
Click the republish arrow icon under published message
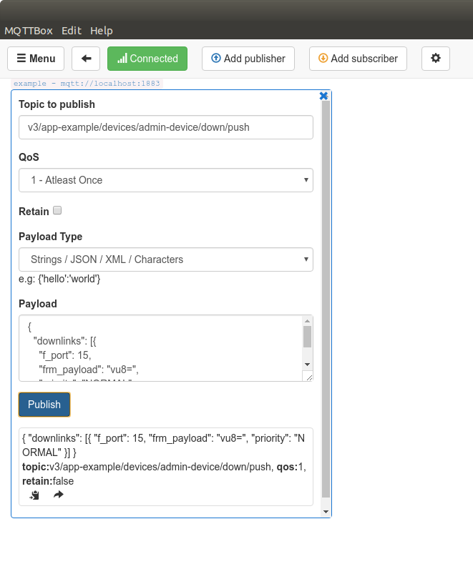tap(59, 495)
